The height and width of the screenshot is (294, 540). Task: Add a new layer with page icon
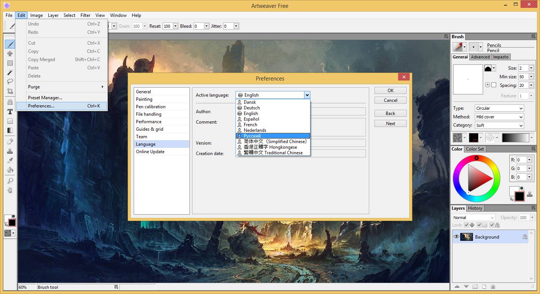(x=484, y=287)
